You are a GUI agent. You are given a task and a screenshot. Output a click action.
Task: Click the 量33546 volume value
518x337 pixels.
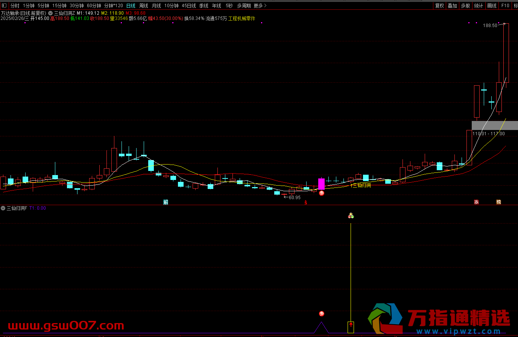(119, 18)
